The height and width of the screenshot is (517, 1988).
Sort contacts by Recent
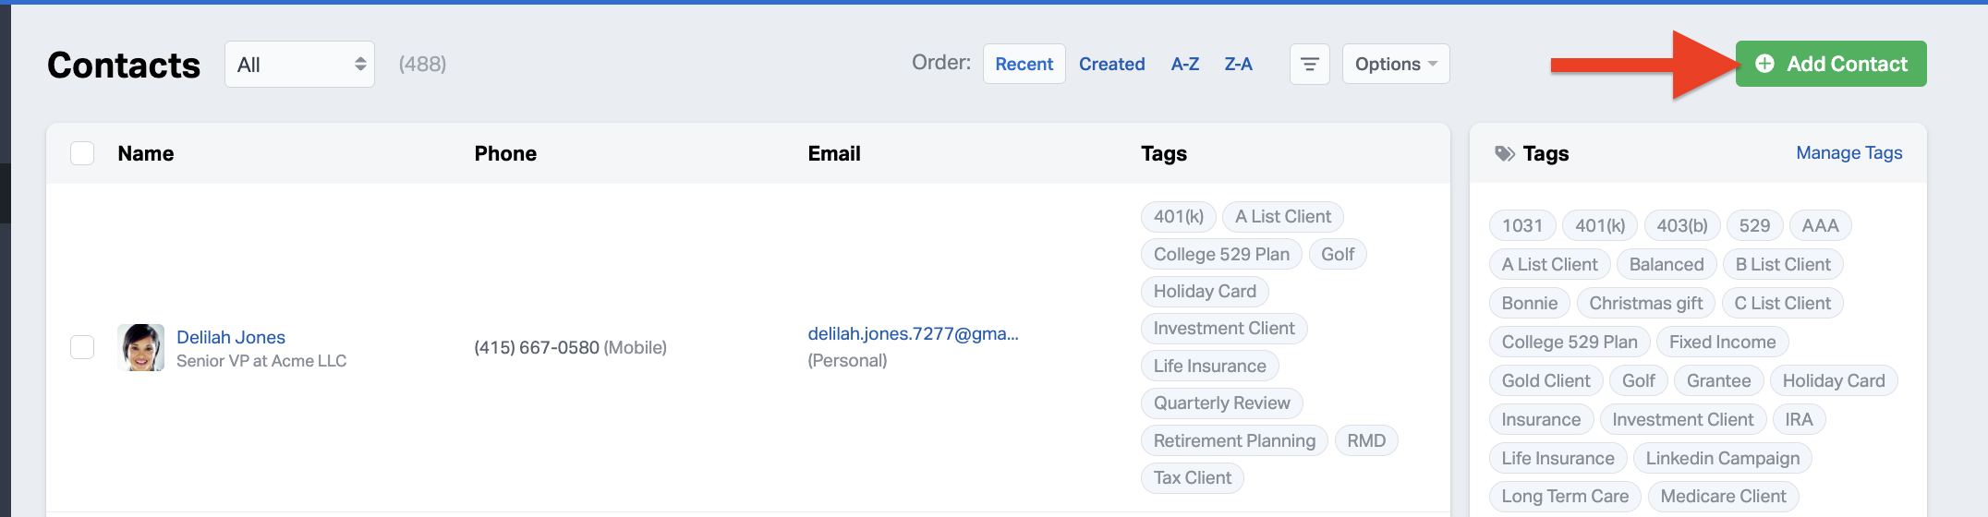click(x=1024, y=65)
